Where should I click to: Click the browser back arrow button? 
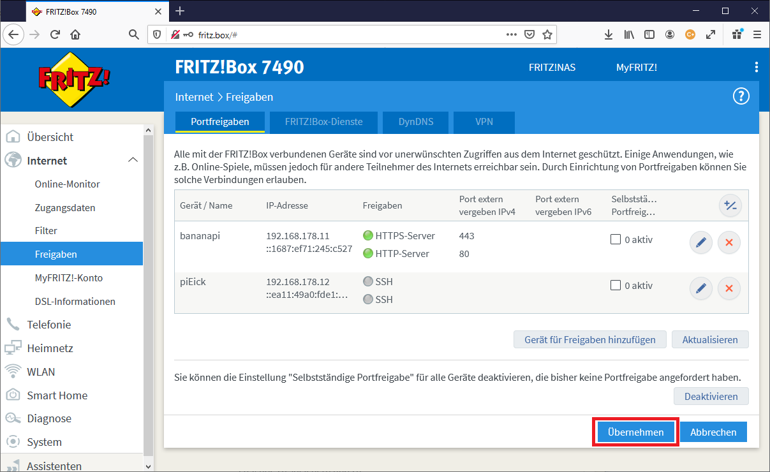13,34
